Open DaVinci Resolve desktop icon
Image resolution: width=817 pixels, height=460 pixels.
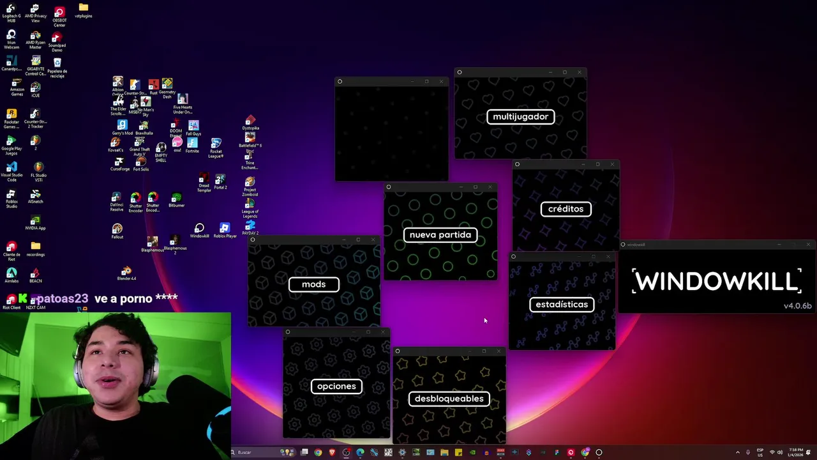[116, 202]
